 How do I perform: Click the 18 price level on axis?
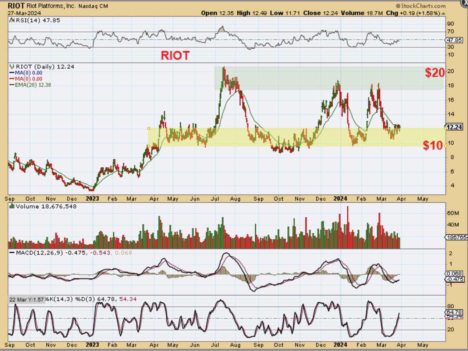(x=450, y=85)
